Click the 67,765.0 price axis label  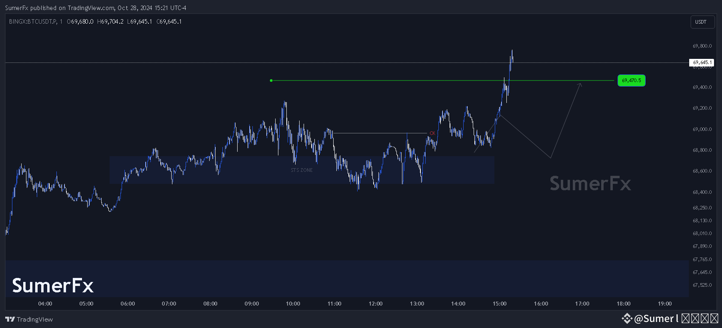702,260
